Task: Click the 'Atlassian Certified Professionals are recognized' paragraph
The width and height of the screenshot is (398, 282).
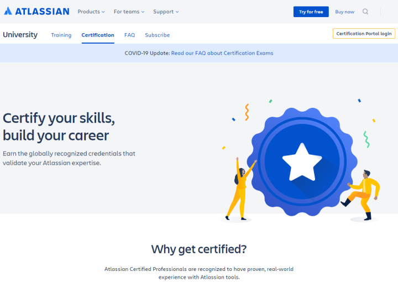Action: coord(199,273)
